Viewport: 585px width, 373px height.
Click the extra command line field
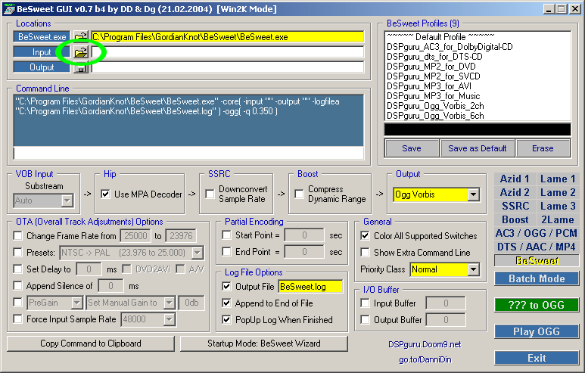click(x=188, y=153)
